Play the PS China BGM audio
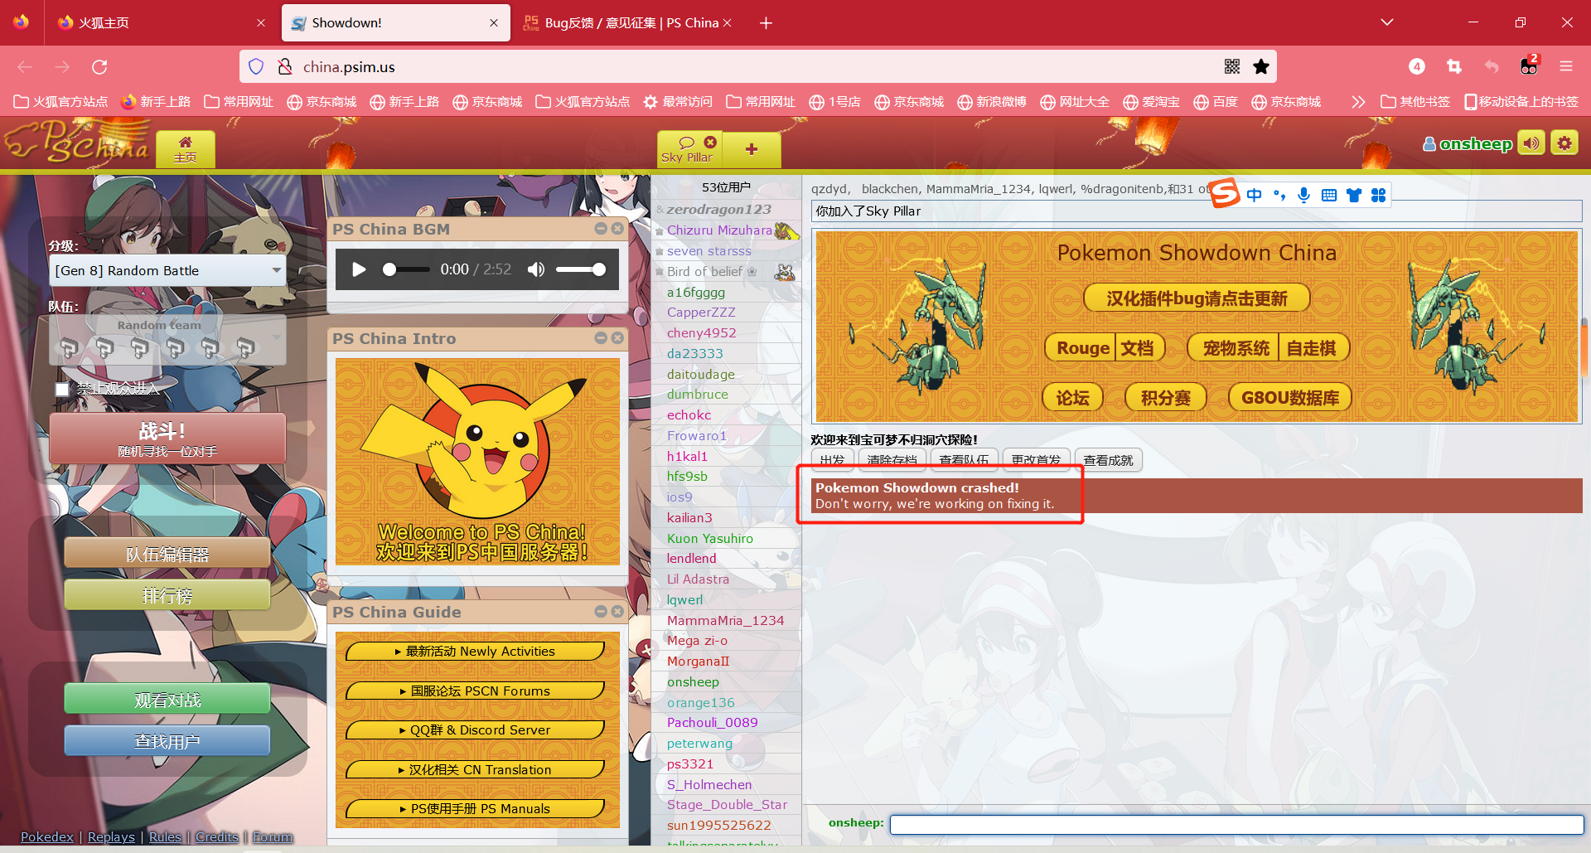Screen dimensions: 1591x853 pos(359,269)
